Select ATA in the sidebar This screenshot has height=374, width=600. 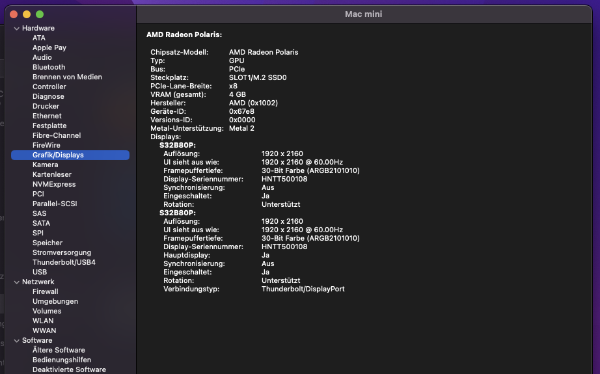pyautogui.click(x=38, y=38)
